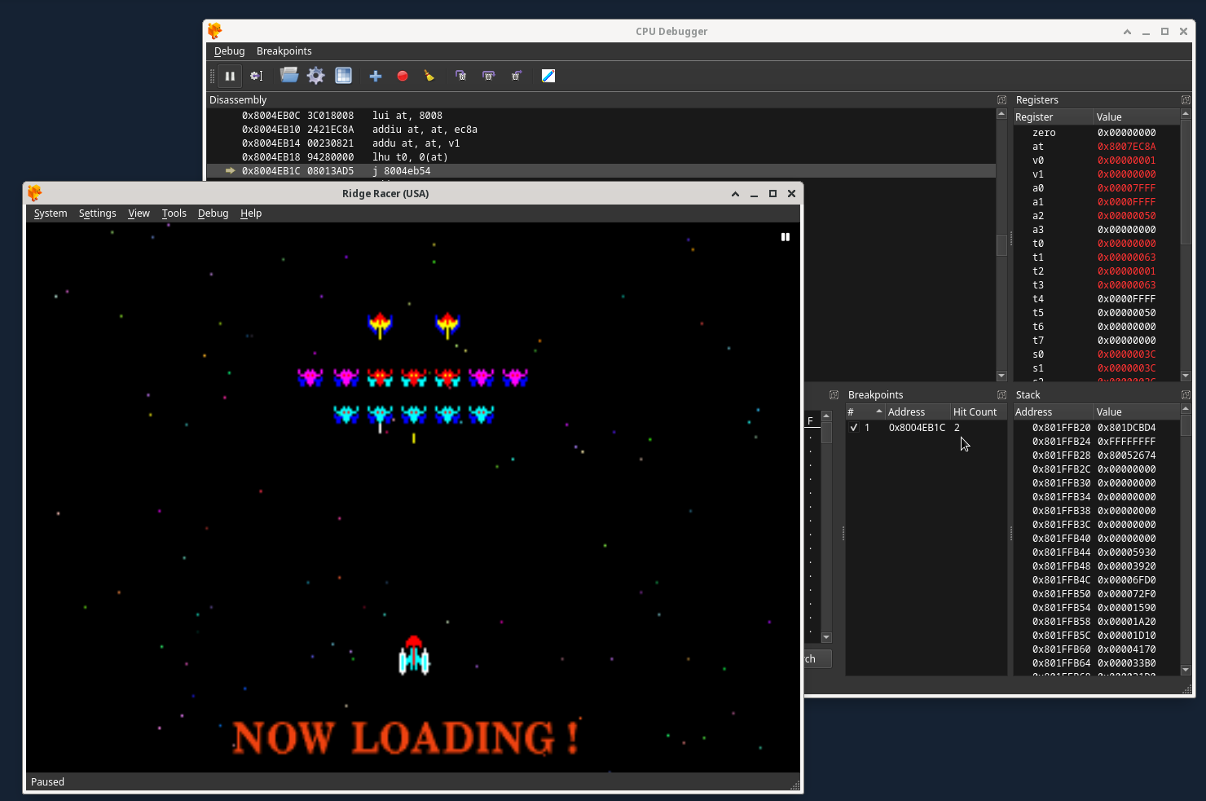Click the Ridge Racer window app icon
Screen dimensions: 1206x801
34,193
